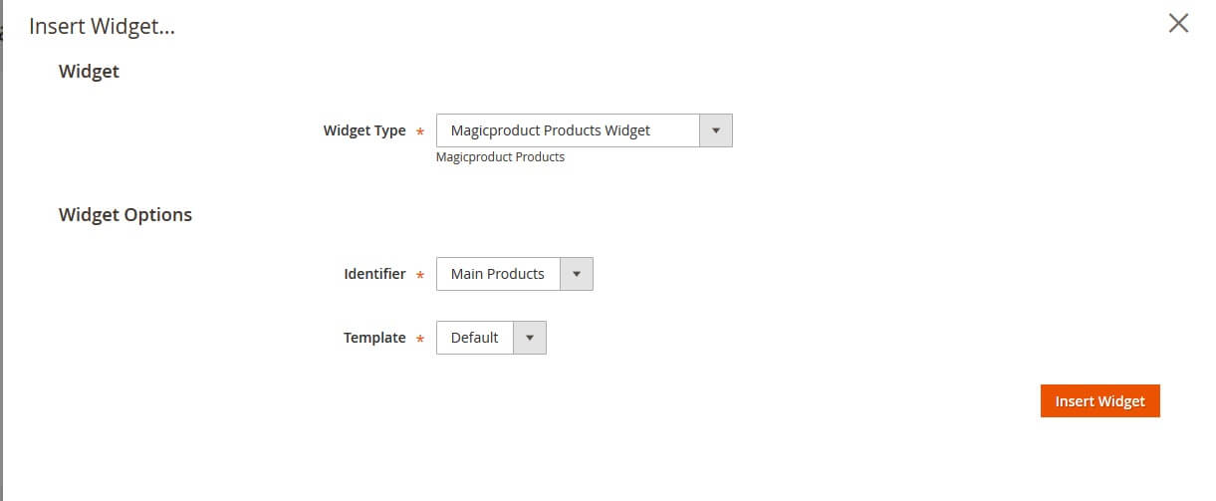The image size is (1216, 501).
Task: Click the Widget Type label
Action: click(x=365, y=130)
